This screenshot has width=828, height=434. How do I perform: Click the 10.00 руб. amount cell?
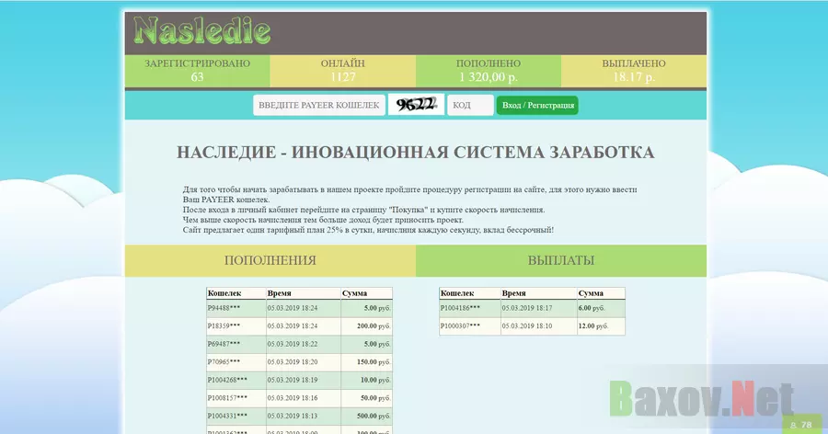click(366, 380)
